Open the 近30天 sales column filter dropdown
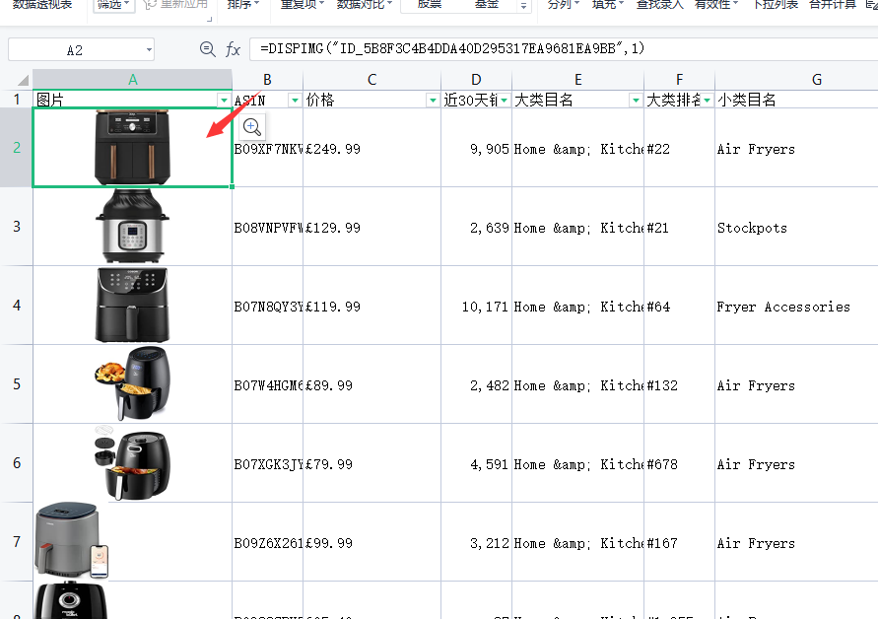Screen dimensions: 878x619 coord(504,101)
